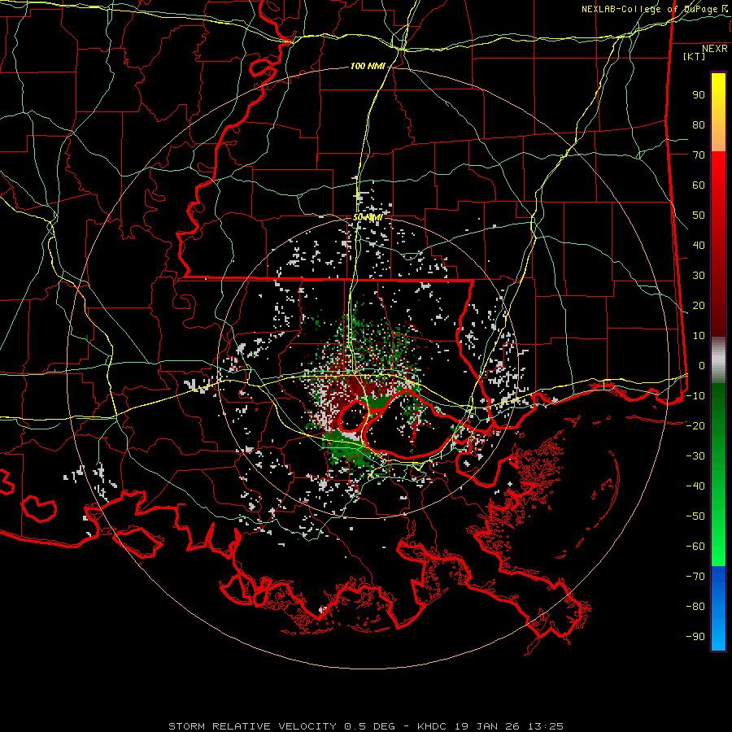
Task: Click the -30 value on the velocity scale
Action: point(695,456)
